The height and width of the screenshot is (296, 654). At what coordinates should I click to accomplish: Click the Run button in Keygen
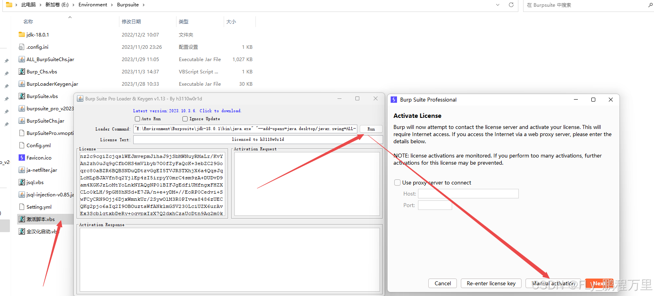click(x=371, y=129)
